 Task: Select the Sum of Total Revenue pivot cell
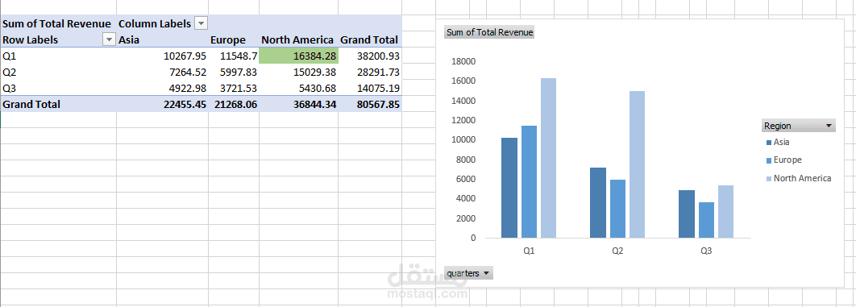pyautogui.click(x=58, y=23)
